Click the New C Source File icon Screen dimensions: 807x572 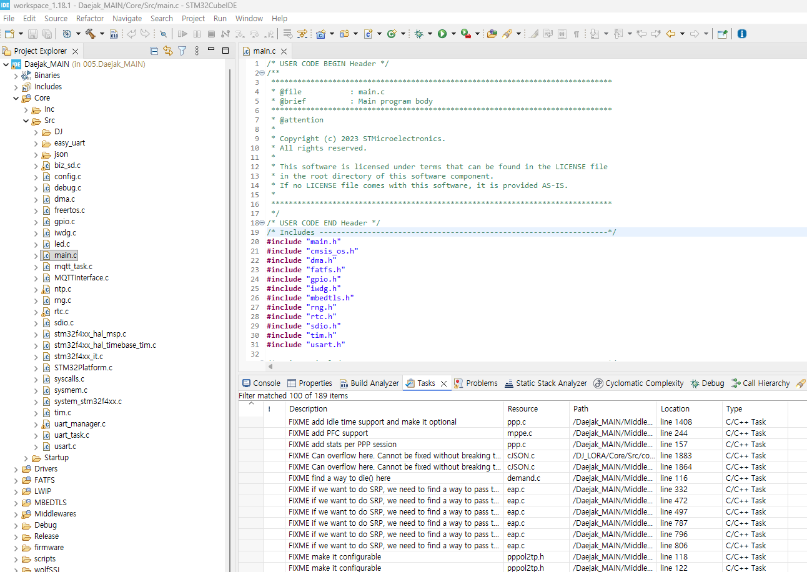click(x=368, y=34)
